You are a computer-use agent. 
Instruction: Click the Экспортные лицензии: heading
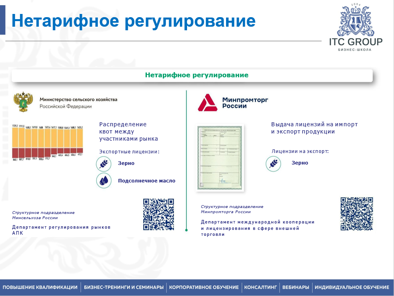pos(129,152)
